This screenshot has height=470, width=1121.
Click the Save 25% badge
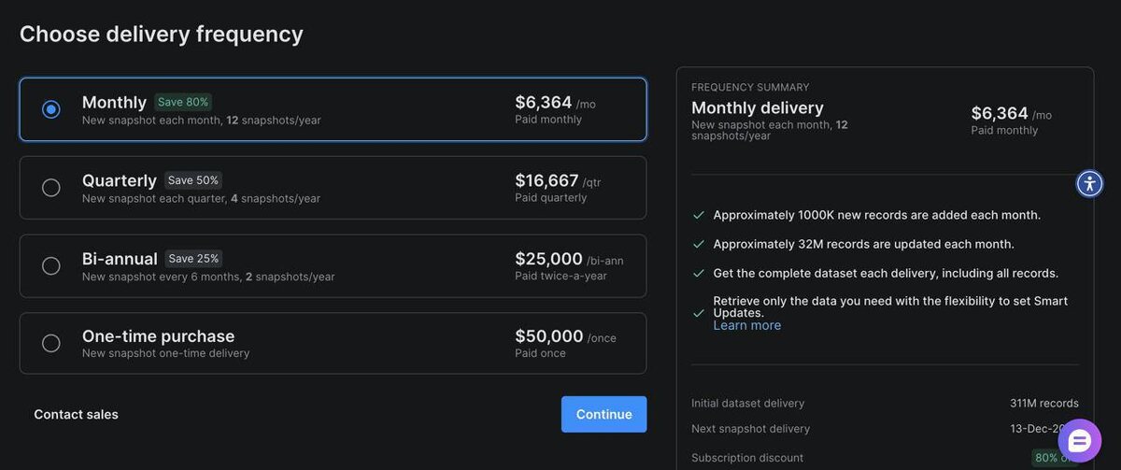pos(193,259)
